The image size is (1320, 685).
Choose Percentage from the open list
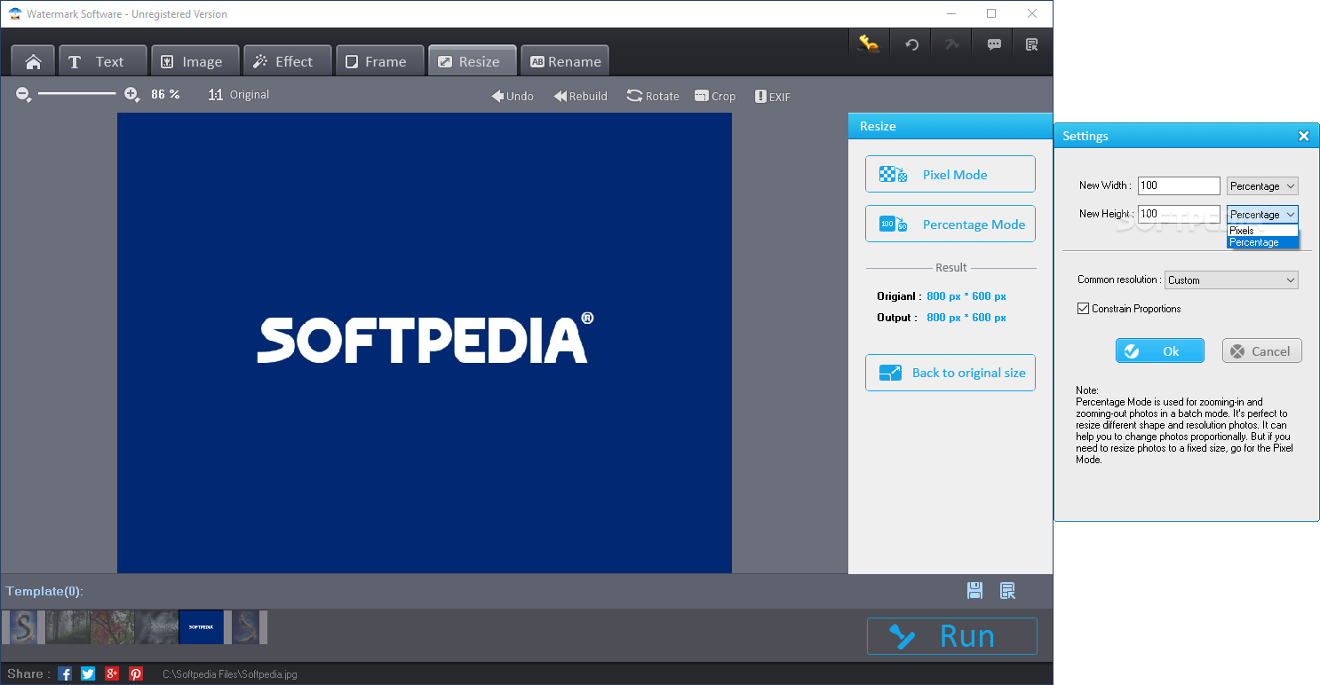(x=1262, y=242)
